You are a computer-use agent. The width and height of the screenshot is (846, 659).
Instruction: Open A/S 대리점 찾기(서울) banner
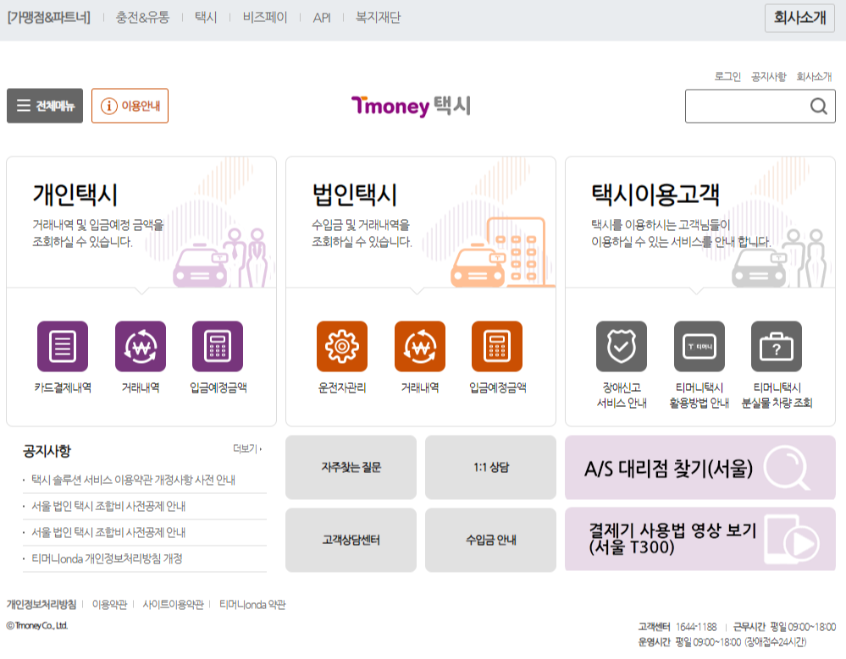tap(699, 467)
